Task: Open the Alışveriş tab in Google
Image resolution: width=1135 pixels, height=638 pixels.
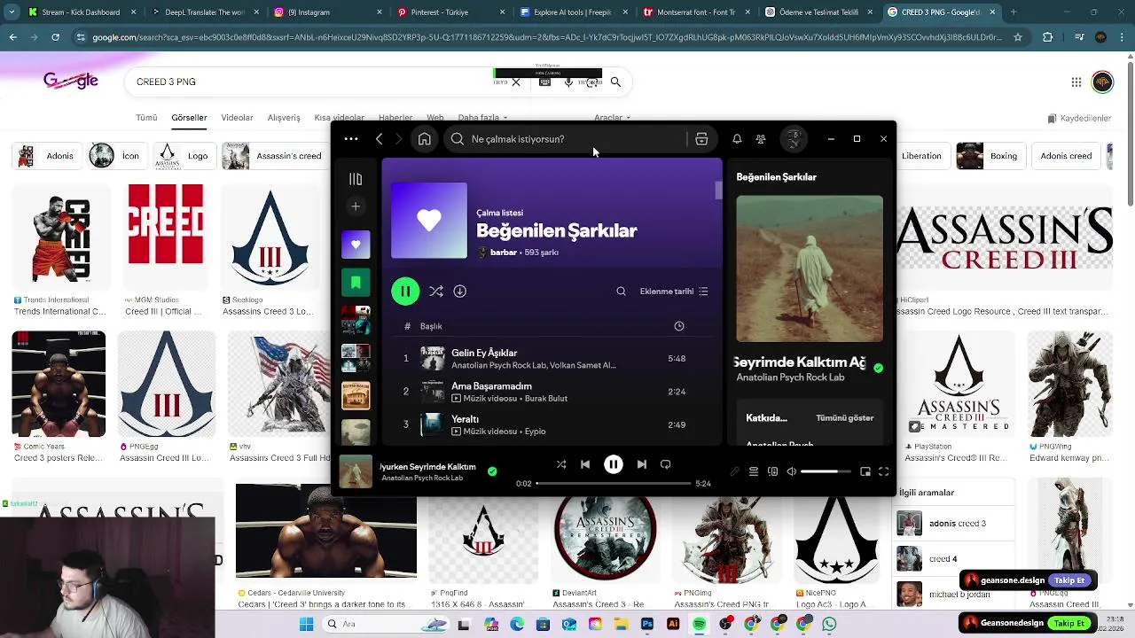Action: coord(284,118)
